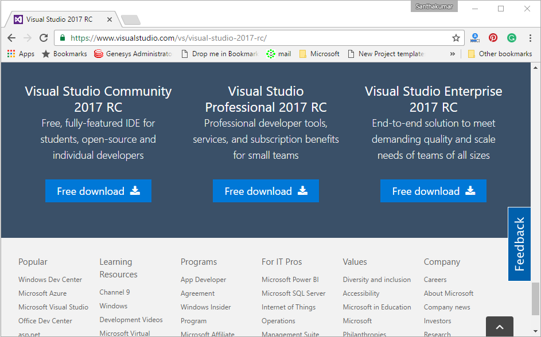
Task: Click the green secure padlock icon
Action: pos(63,38)
